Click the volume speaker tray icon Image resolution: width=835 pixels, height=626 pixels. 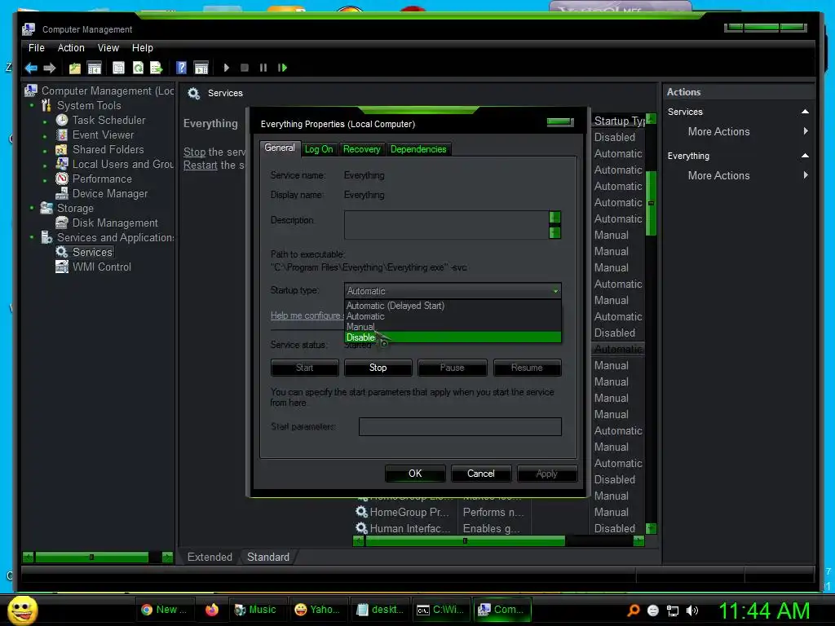(x=692, y=611)
